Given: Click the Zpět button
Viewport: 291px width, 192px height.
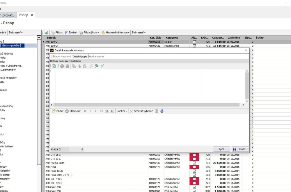Looking at the screenshot, I should pos(221,149).
